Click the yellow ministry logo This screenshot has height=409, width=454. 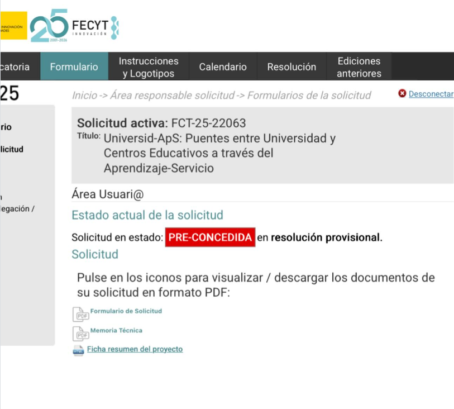coord(13,26)
